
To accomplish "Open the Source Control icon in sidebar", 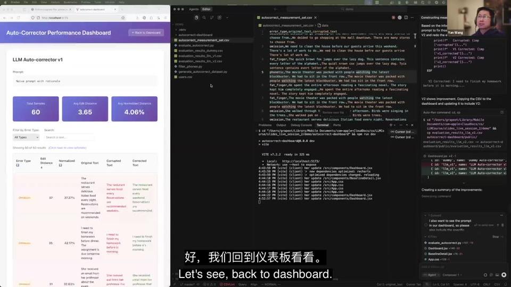I will pos(212,18).
